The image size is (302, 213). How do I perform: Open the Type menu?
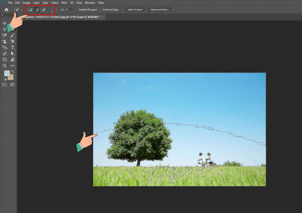tap(45, 3)
